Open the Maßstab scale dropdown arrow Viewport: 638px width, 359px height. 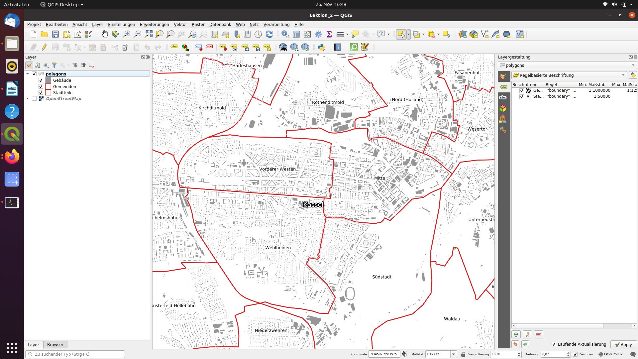tap(454, 354)
